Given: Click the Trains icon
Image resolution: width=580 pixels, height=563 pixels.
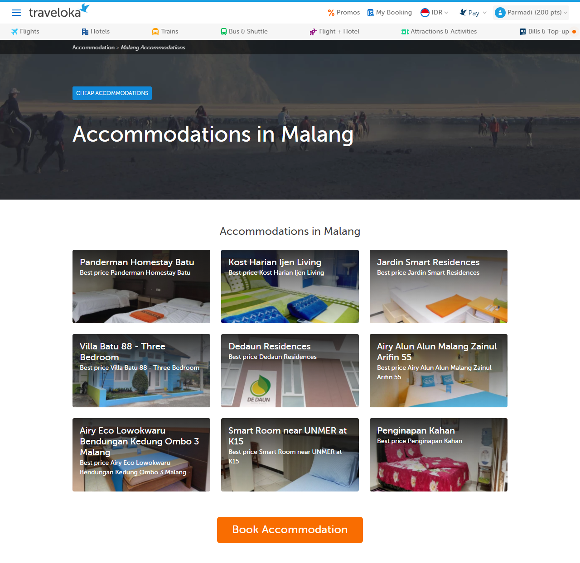Looking at the screenshot, I should tap(155, 32).
